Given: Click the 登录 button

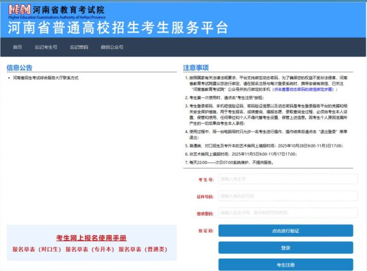Looking at the screenshot, I should [285, 248].
